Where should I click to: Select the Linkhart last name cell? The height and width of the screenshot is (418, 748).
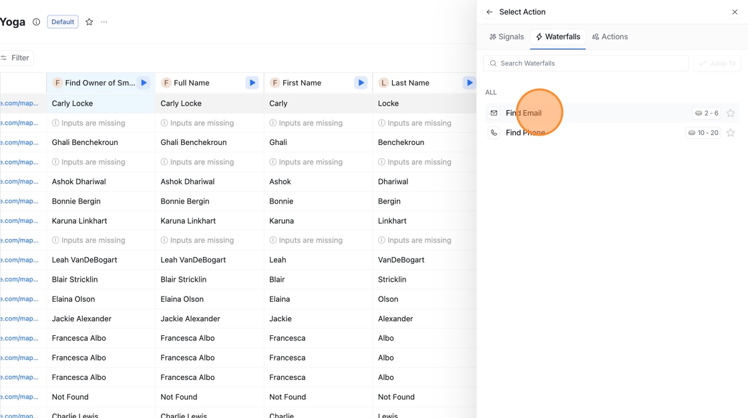(425, 221)
